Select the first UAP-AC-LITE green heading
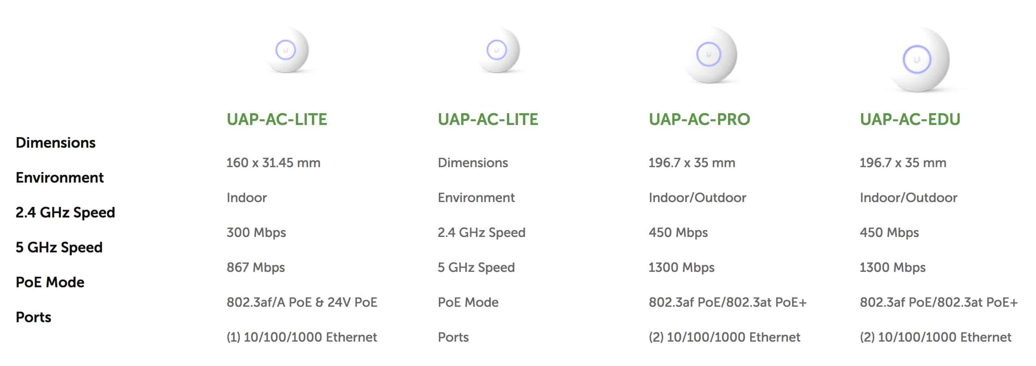Viewport: 1036px width, 366px height. point(276,119)
